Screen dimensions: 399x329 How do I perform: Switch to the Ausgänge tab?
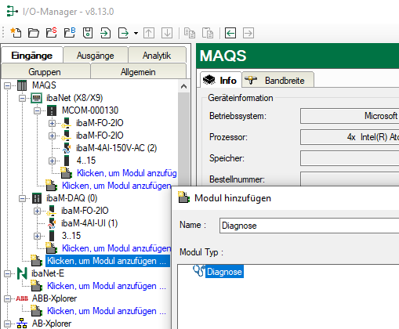(96, 56)
